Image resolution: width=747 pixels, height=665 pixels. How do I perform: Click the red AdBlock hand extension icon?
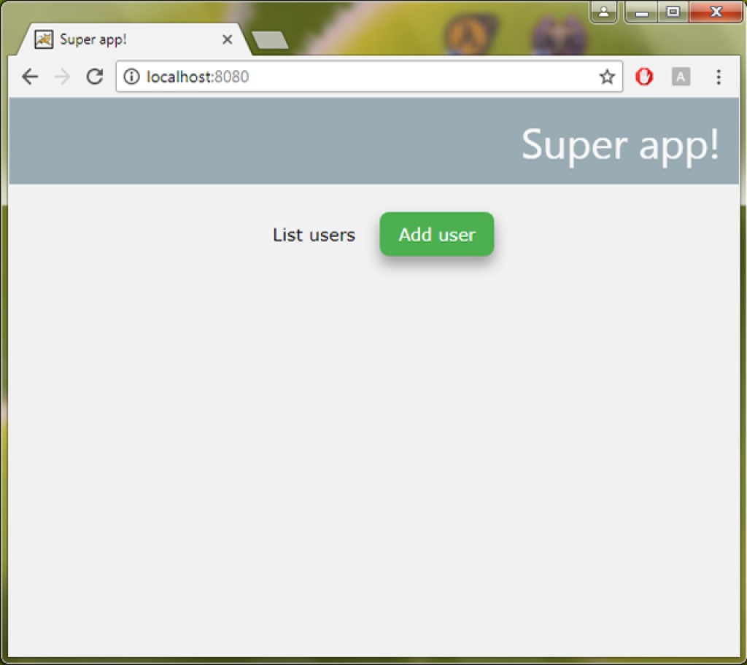point(644,77)
